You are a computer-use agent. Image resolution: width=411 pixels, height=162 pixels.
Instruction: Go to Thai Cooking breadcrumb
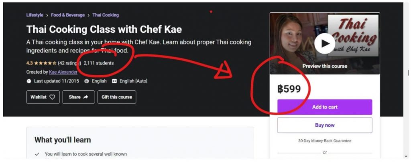tap(106, 15)
